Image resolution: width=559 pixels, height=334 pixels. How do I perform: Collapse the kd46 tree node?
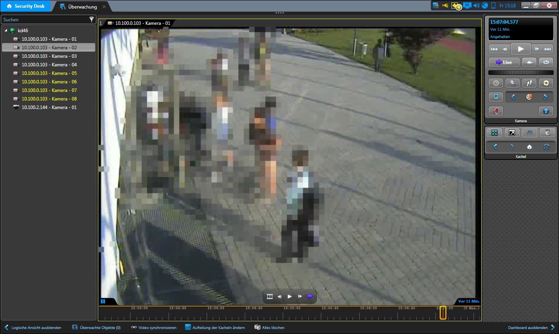6,30
